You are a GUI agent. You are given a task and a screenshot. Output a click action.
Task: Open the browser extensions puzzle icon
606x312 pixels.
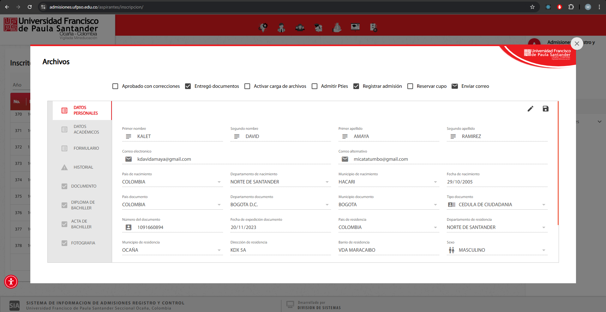[x=571, y=7]
